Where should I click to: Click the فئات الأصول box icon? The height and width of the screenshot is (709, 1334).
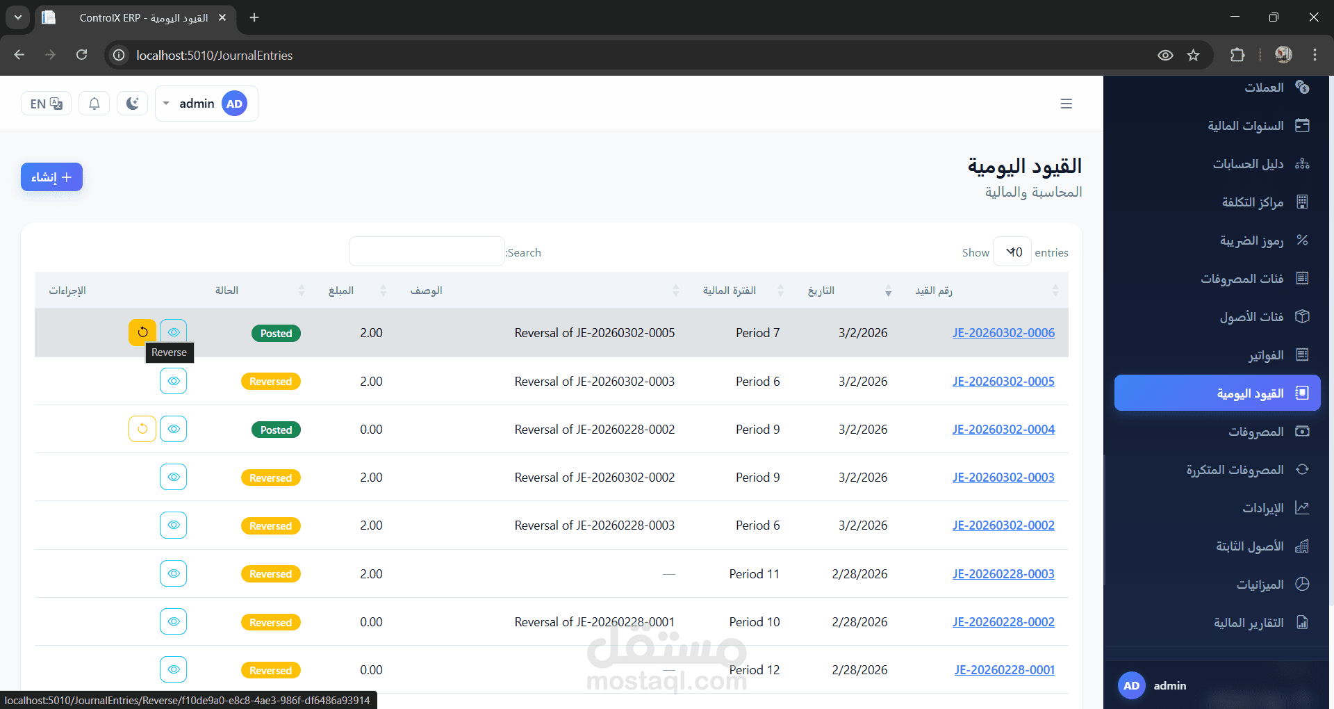1302,317
